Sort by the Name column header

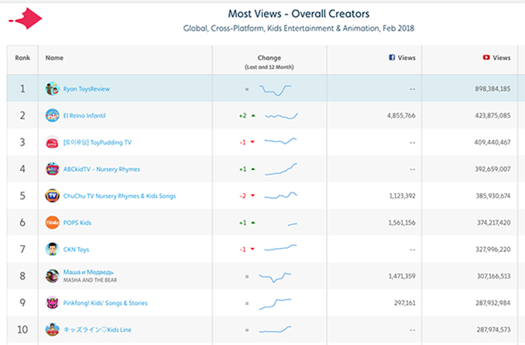(x=54, y=58)
